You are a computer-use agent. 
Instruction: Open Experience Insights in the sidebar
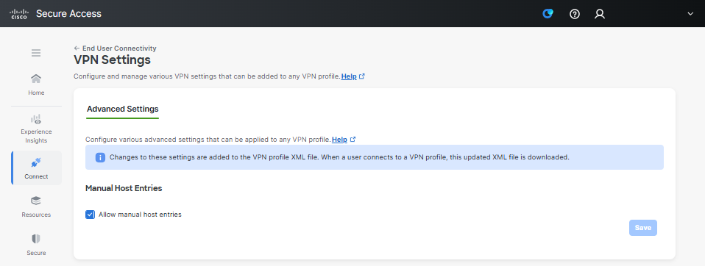pos(36,129)
